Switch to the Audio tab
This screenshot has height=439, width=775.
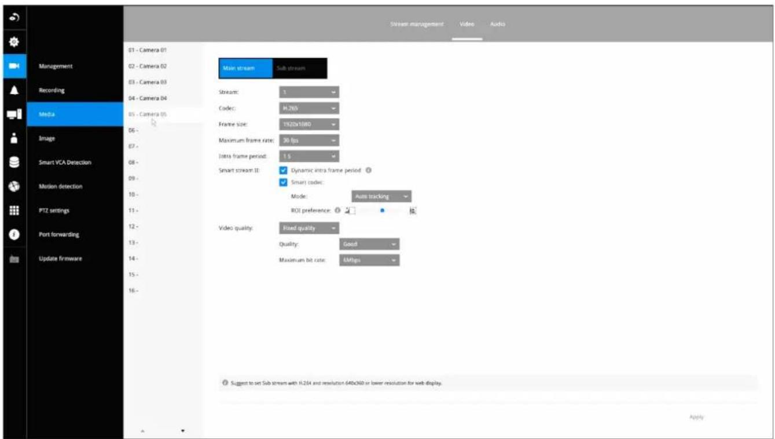click(497, 24)
